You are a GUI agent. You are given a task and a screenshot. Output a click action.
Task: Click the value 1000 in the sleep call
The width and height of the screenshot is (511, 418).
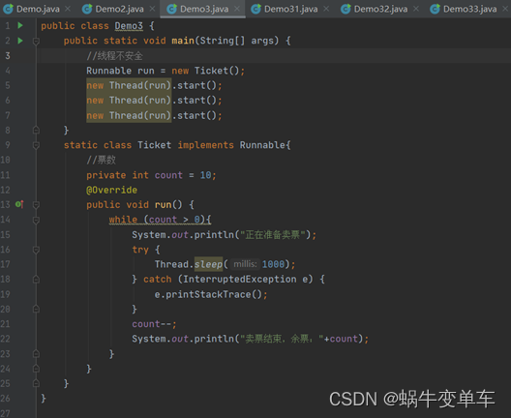[x=273, y=264]
